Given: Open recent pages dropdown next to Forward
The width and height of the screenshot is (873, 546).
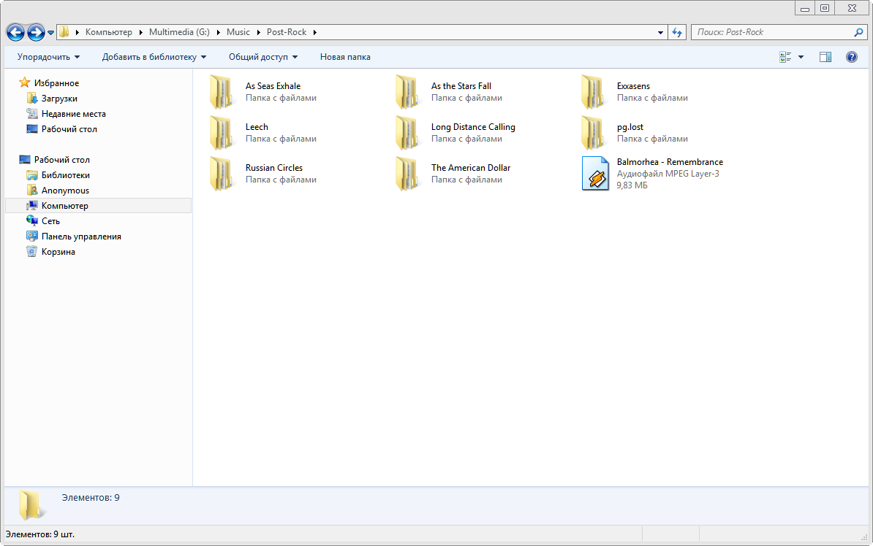Looking at the screenshot, I should tap(50, 33).
